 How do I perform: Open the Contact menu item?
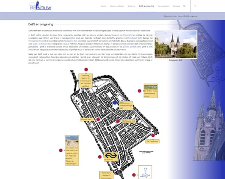(x=176, y=6)
